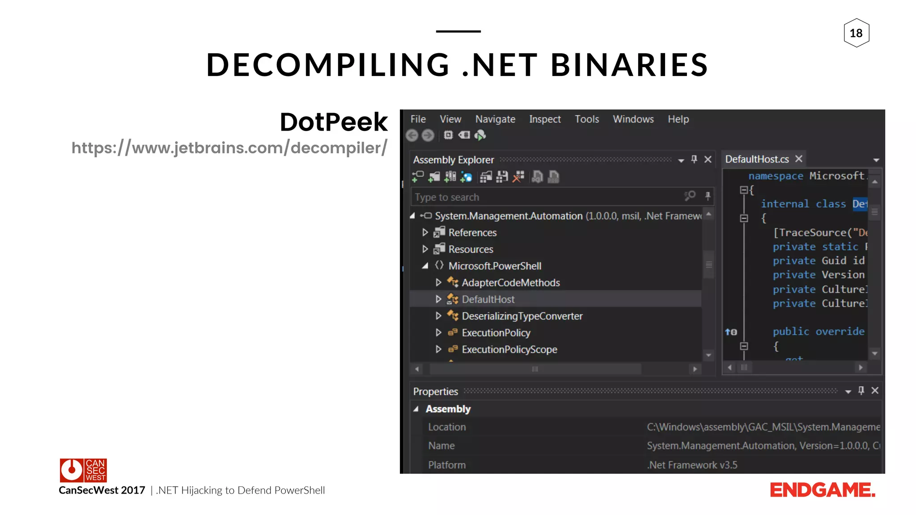Screen dimensions: 916x515
Task: Select ExecutionPolicyScope in the tree
Action: [509, 349]
